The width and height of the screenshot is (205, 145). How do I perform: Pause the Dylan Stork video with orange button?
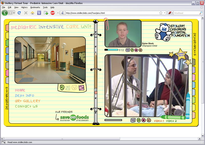pos(140,50)
